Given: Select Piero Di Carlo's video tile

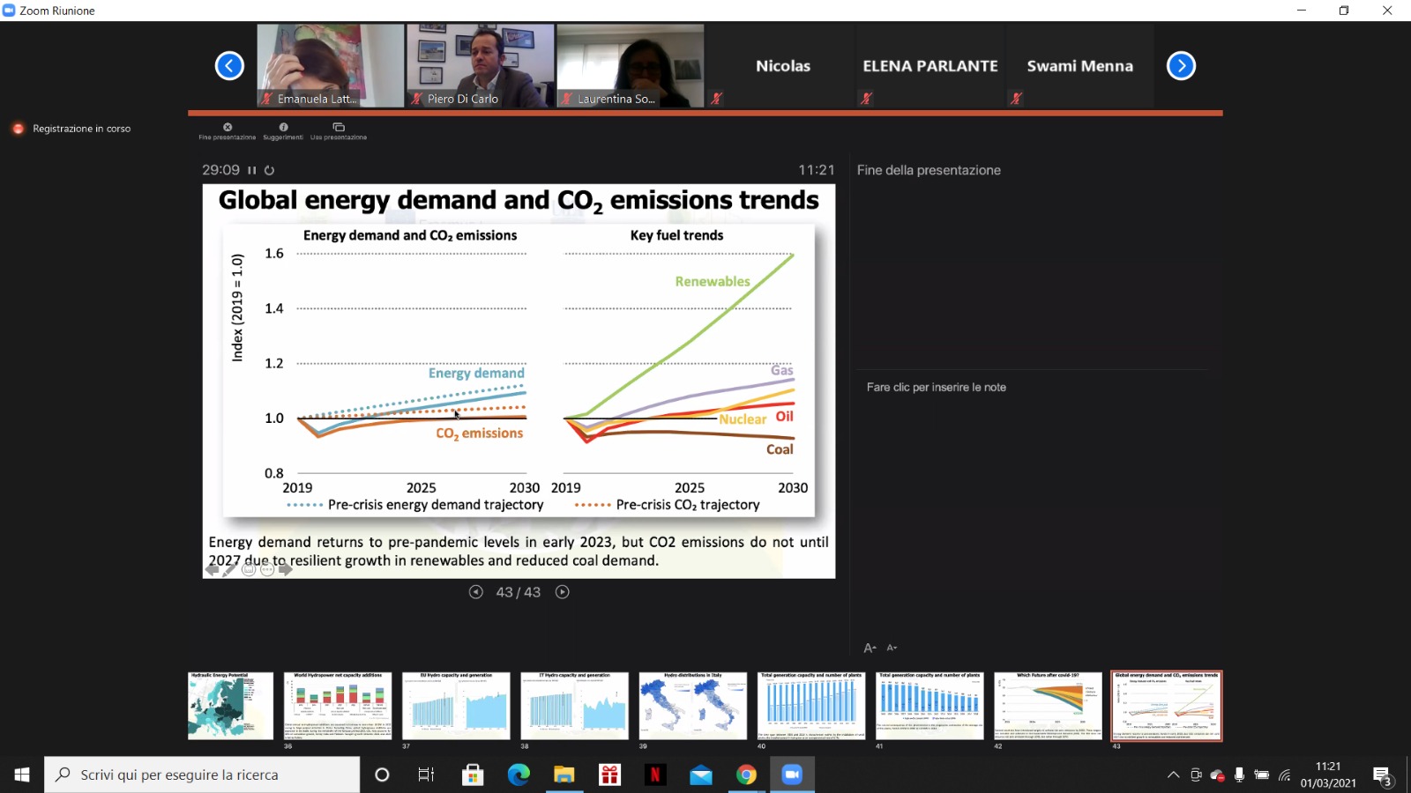Looking at the screenshot, I should point(481,65).
